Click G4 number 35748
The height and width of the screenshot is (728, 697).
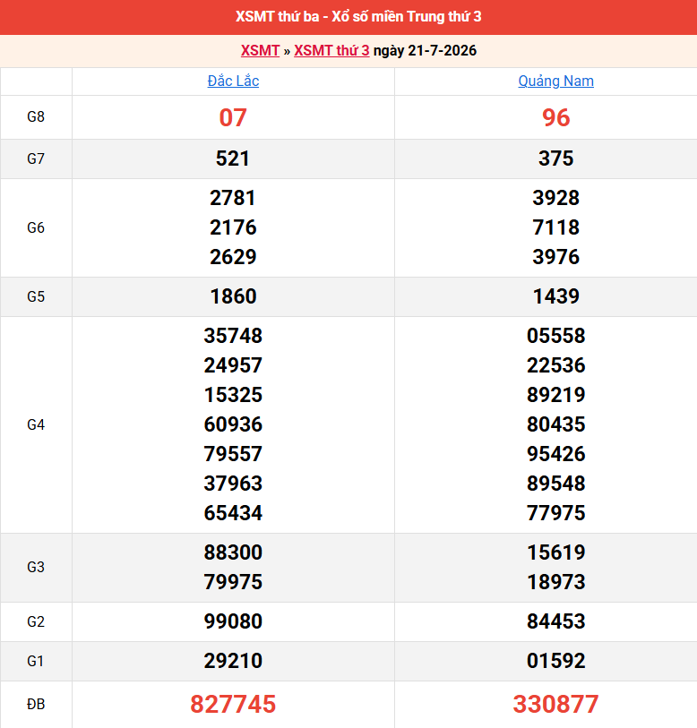tap(233, 336)
